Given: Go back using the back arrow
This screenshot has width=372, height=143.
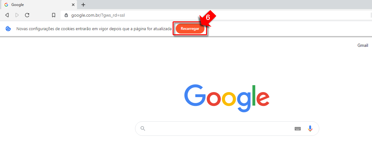Looking at the screenshot, I should 7,15.
